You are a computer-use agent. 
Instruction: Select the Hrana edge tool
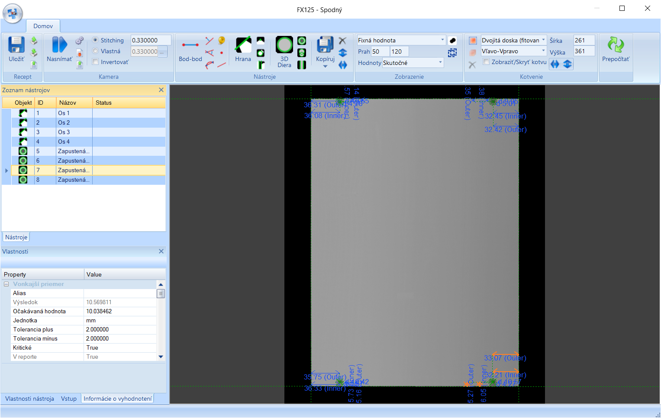[243, 45]
